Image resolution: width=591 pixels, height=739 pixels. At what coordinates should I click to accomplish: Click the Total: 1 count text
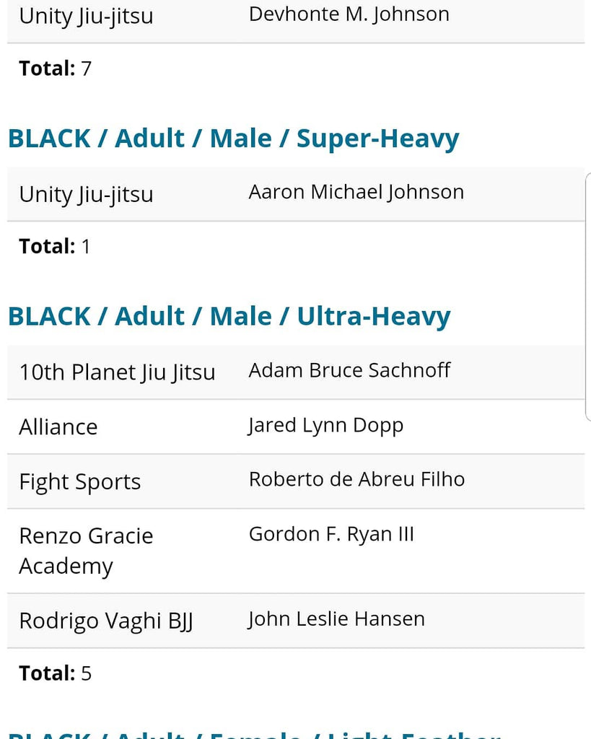[x=55, y=246]
